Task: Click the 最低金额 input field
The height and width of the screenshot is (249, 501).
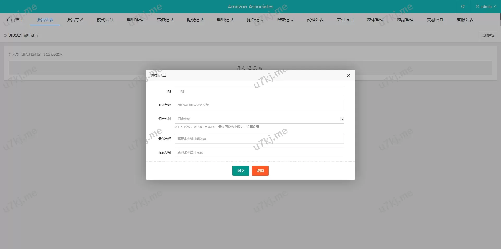Action: click(x=259, y=139)
